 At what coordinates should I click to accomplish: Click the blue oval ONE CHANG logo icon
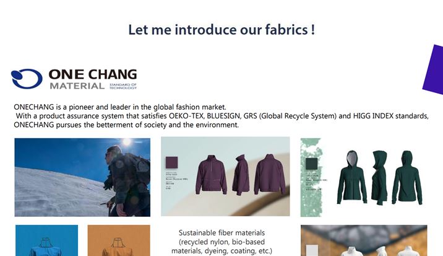[27, 79]
